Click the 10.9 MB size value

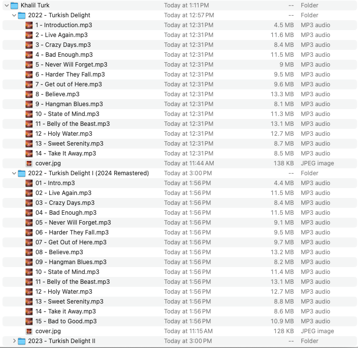282,321
